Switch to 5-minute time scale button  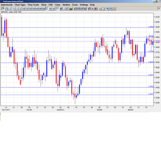(x=21, y=9)
